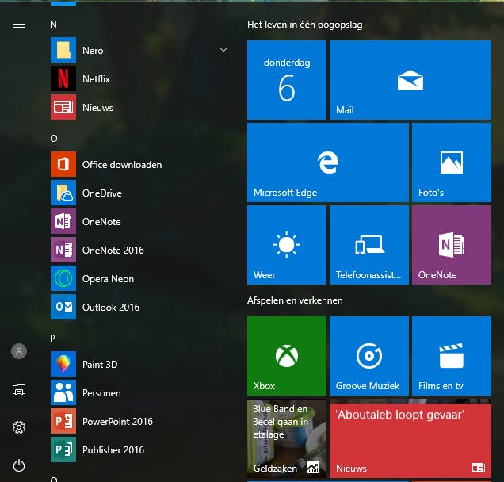The width and height of the screenshot is (504, 482).
Task: Open Settings via the gear icon
Action: (19, 427)
